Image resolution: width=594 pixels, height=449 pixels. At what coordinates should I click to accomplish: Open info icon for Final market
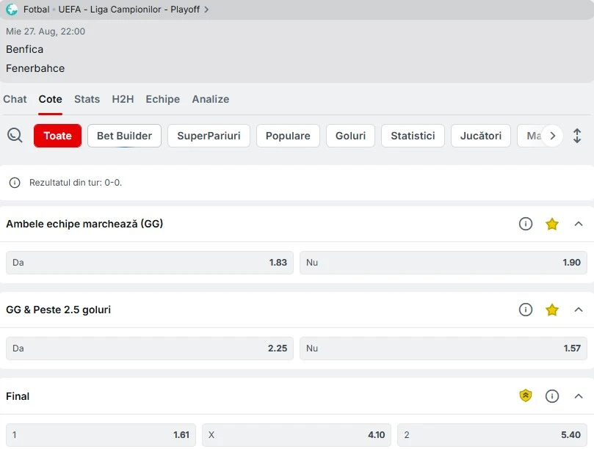click(x=552, y=396)
